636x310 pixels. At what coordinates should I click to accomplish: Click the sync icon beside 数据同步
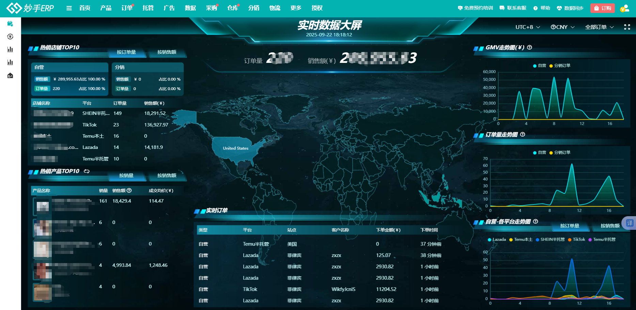click(559, 8)
